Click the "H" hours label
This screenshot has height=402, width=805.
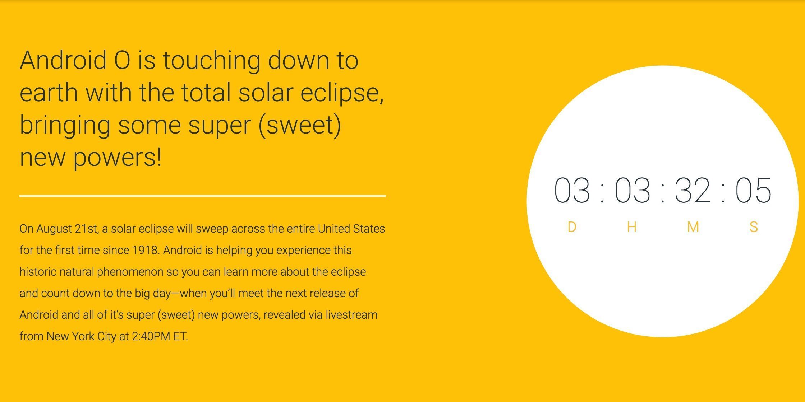pyautogui.click(x=632, y=227)
